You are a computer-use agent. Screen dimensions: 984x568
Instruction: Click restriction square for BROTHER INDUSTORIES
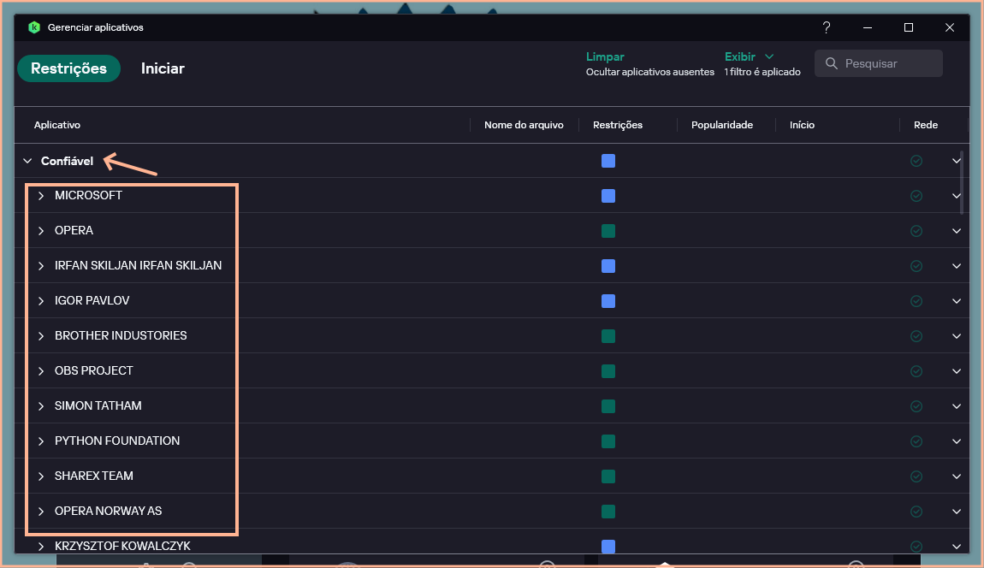tap(608, 336)
